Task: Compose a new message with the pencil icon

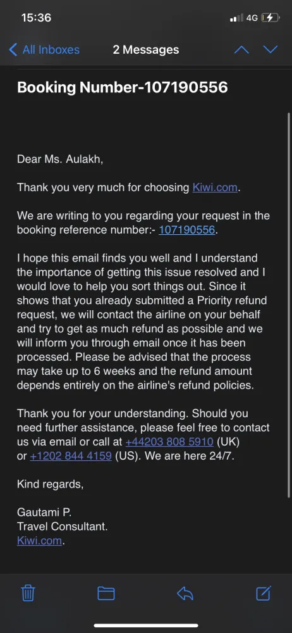Action: [264, 592]
